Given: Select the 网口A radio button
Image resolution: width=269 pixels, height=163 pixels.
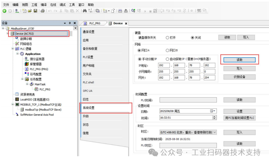Looking at the screenshot, I should [x=139, y=50].
